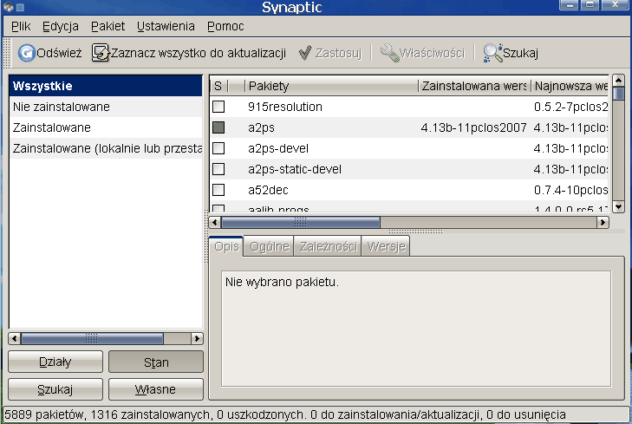
Task: Select the Wszystkie filter
Action: [106, 86]
